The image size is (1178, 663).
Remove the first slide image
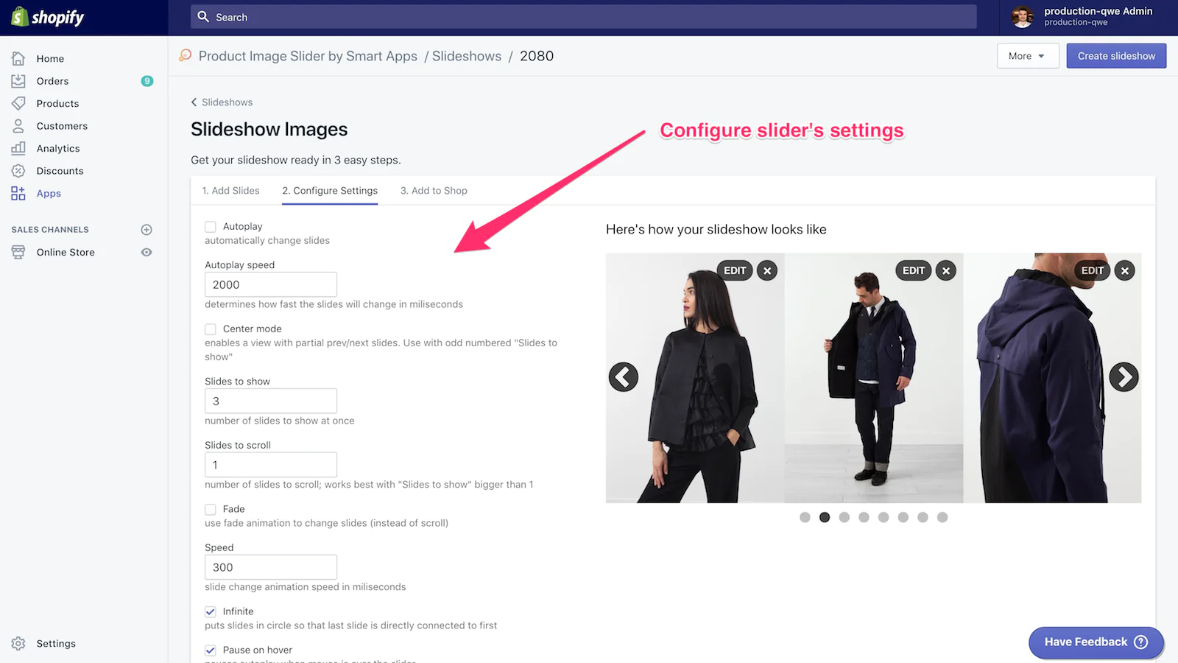(x=767, y=271)
